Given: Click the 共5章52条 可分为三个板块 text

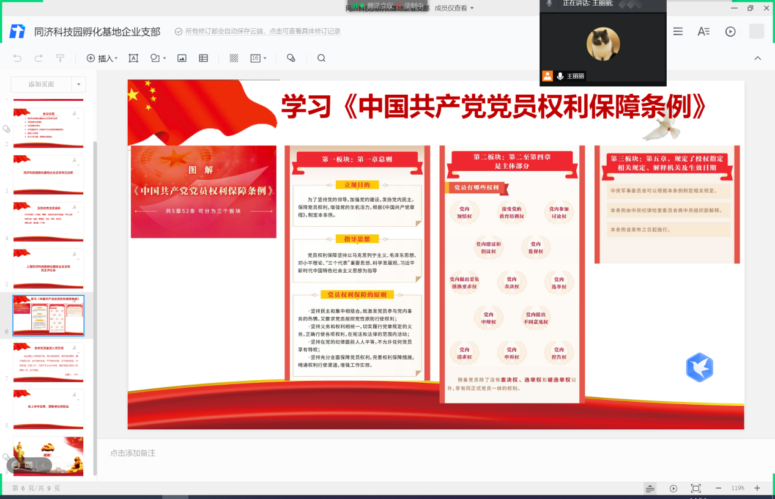Looking at the screenshot, I should (x=204, y=211).
